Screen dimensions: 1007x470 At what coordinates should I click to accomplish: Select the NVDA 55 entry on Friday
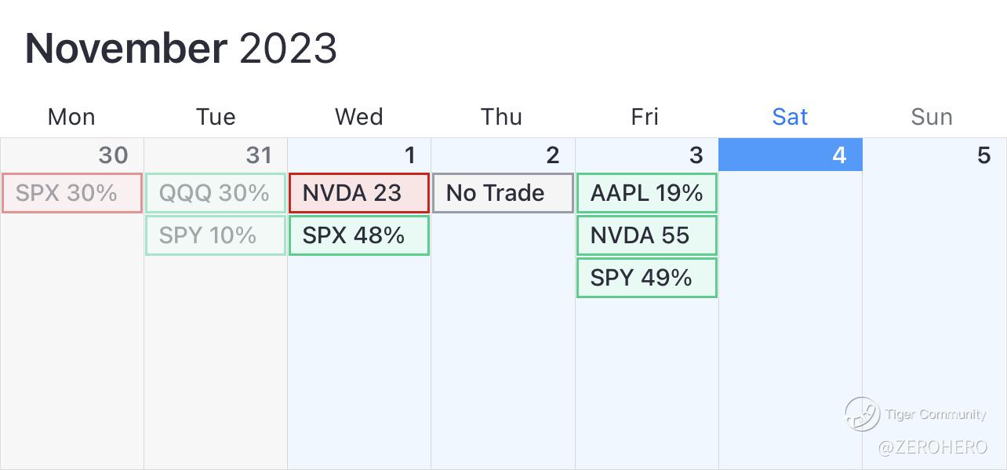pos(646,235)
